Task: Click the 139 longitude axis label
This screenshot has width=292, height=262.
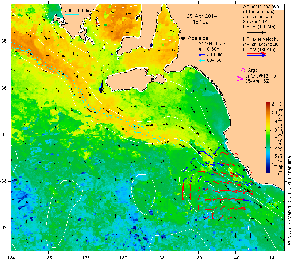Action: coord(198,258)
